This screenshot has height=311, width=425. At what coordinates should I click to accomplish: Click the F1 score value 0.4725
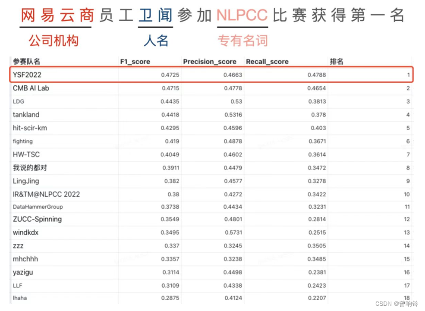pyautogui.click(x=170, y=75)
